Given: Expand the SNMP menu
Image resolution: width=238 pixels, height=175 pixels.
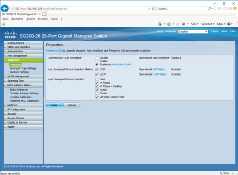Looking at the screenshot, I should click(23, 127).
